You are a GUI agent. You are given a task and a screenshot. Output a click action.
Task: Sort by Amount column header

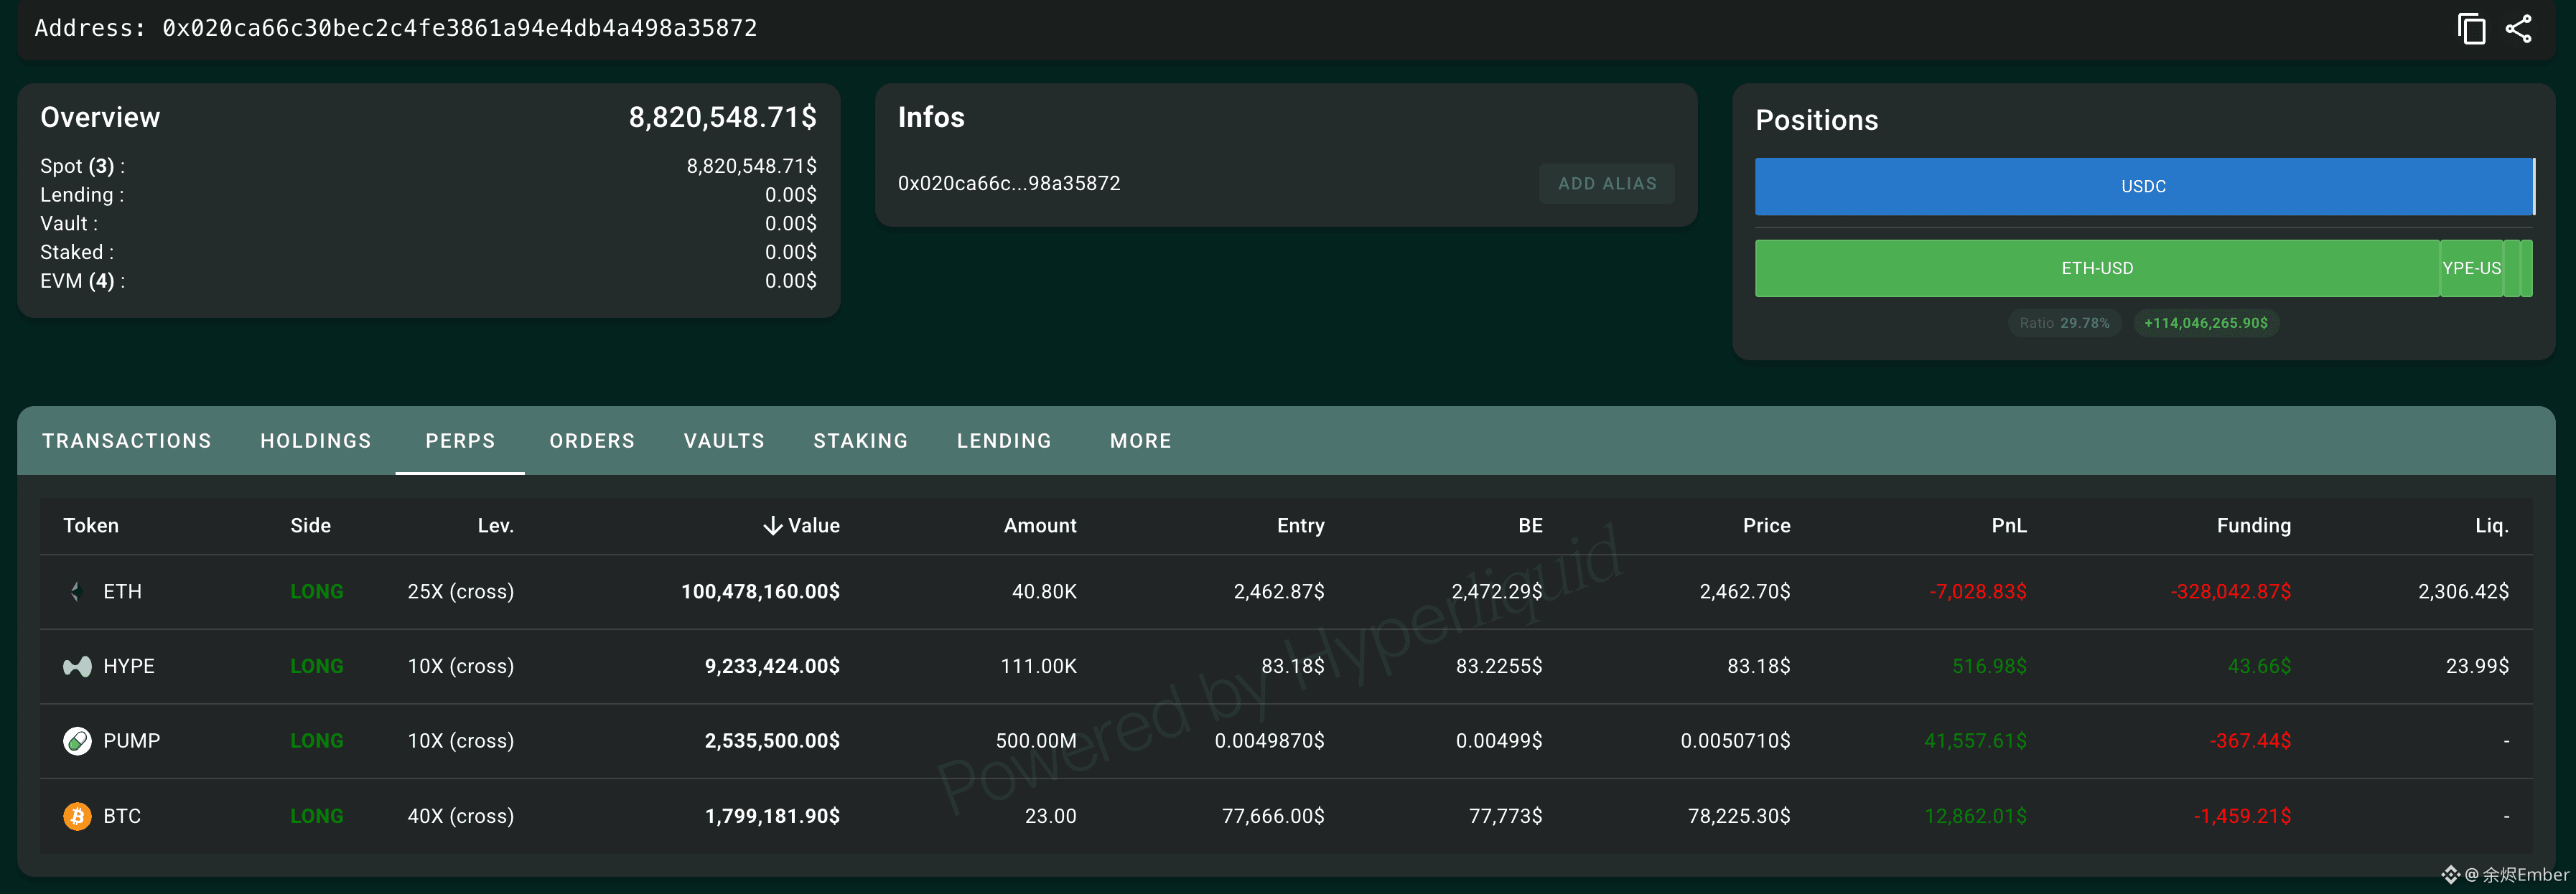1040,525
